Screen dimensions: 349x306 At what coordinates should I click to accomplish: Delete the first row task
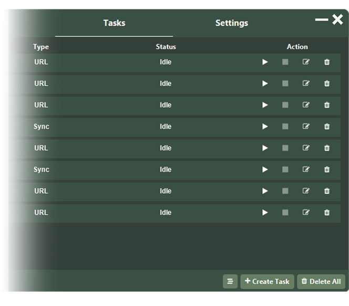327,62
